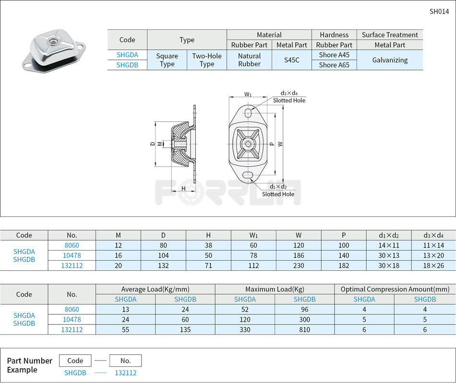Switch to the Maximum Load column
The height and width of the screenshot is (385, 456).
point(274,289)
